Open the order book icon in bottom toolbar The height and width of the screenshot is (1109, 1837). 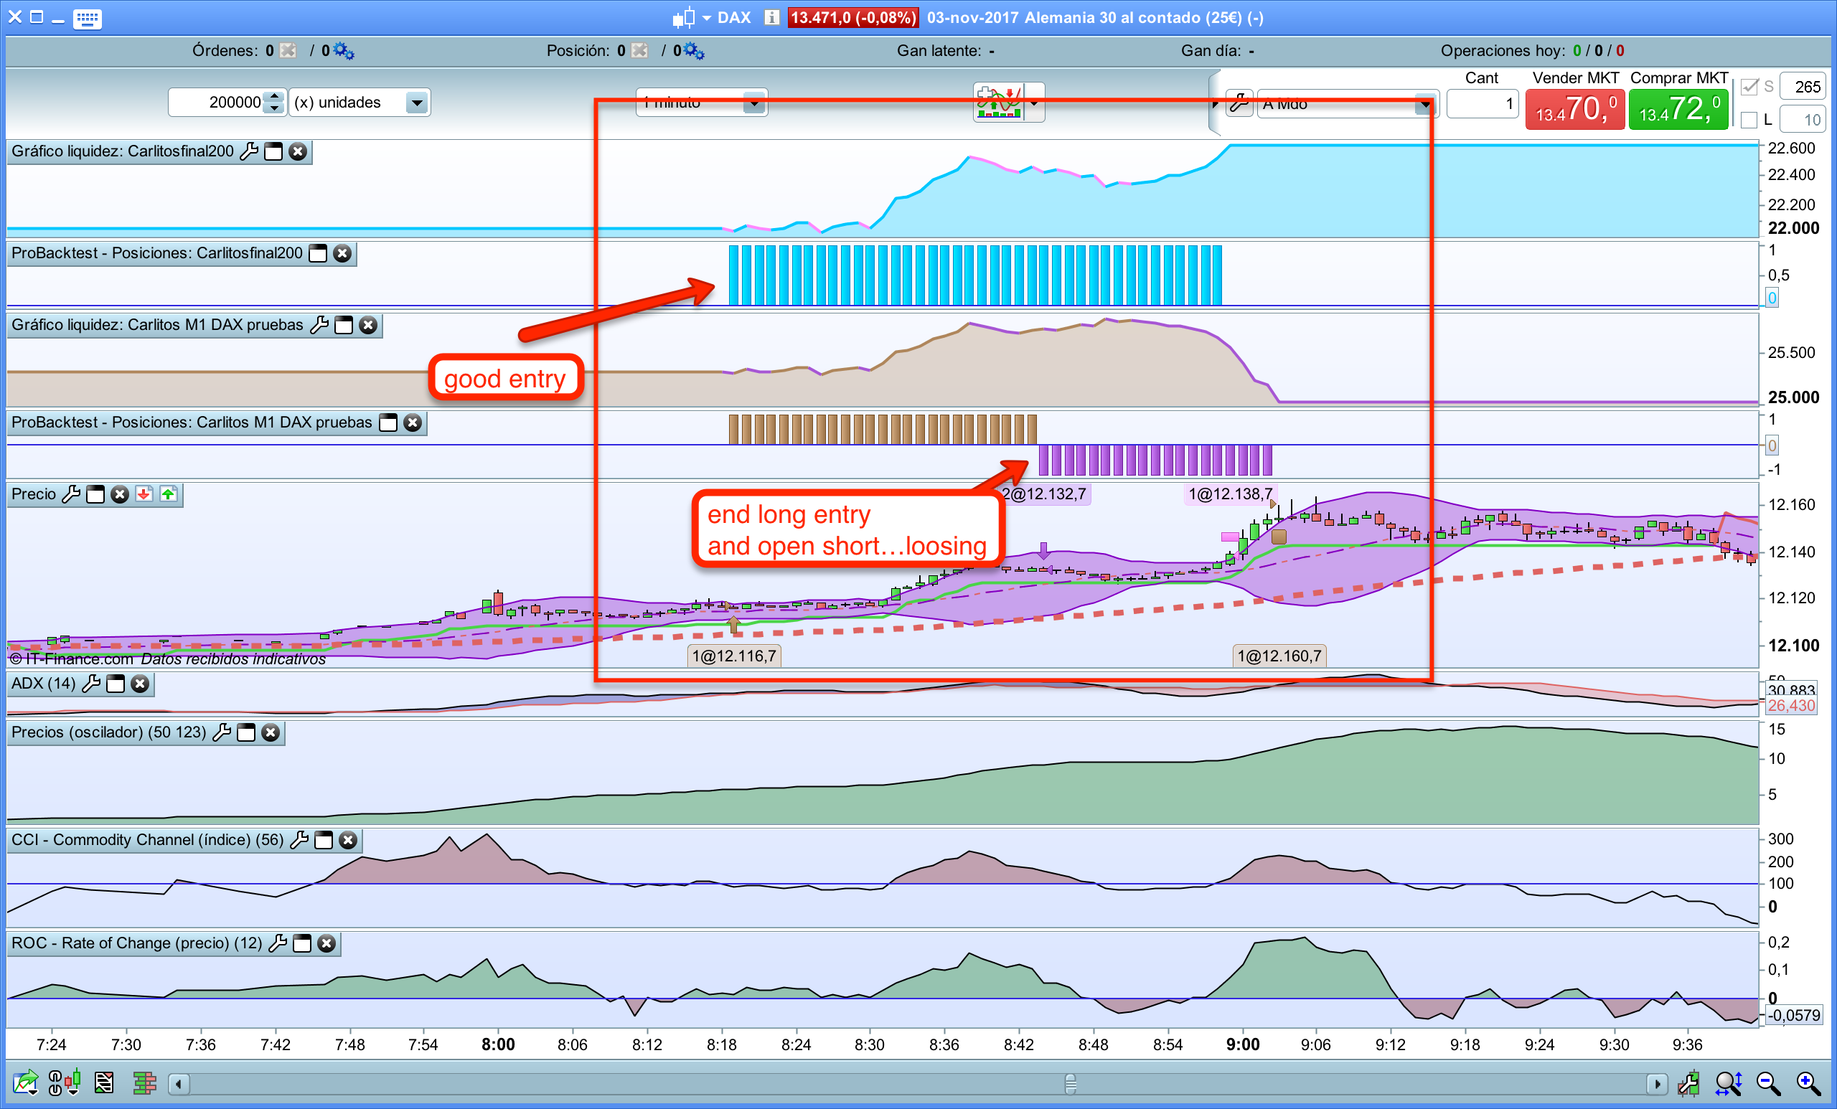click(x=145, y=1083)
